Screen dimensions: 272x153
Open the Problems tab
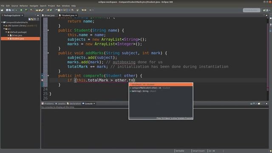48,104
